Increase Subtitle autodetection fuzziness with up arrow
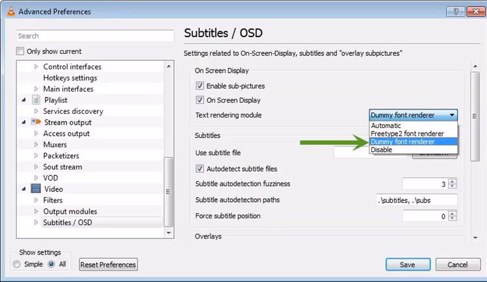The width and height of the screenshot is (487, 282). tap(453, 181)
